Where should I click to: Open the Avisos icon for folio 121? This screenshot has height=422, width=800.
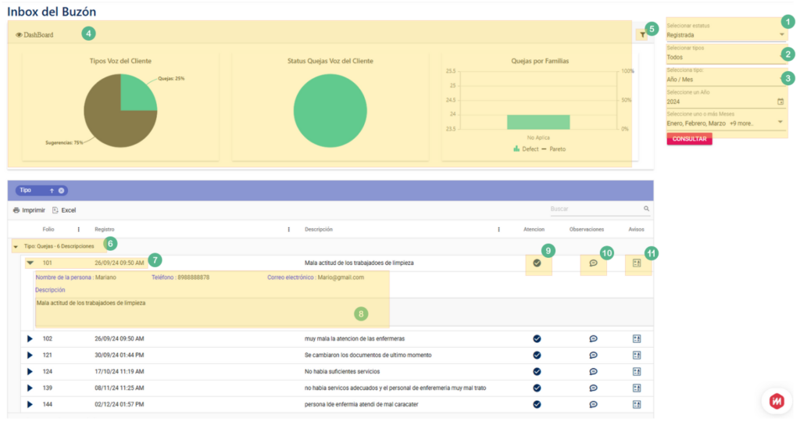tap(637, 355)
